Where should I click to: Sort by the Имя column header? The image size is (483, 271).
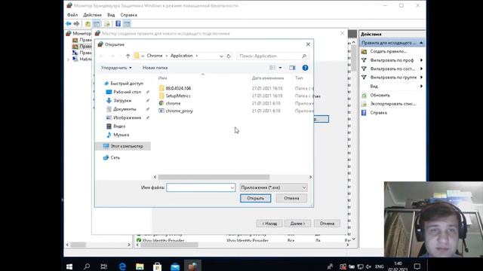pyautogui.click(x=162, y=78)
